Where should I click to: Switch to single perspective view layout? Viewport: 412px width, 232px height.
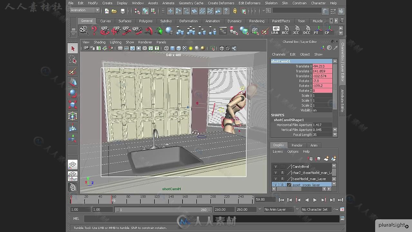click(73, 165)
